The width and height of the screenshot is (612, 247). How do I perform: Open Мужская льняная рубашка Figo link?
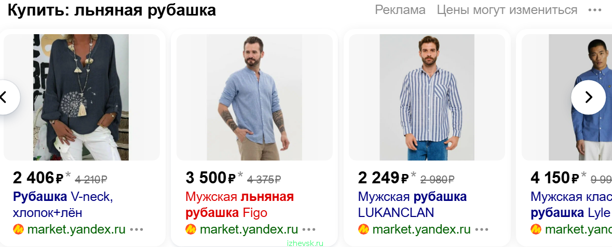tap(239, 205)
